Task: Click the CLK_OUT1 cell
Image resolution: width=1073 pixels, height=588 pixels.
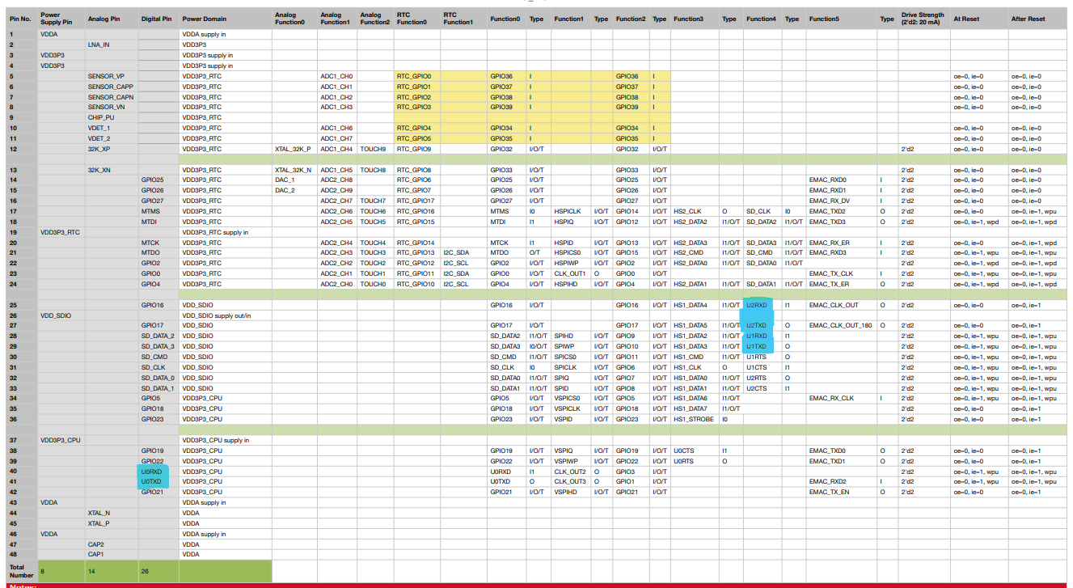Action: coord(572,273)
